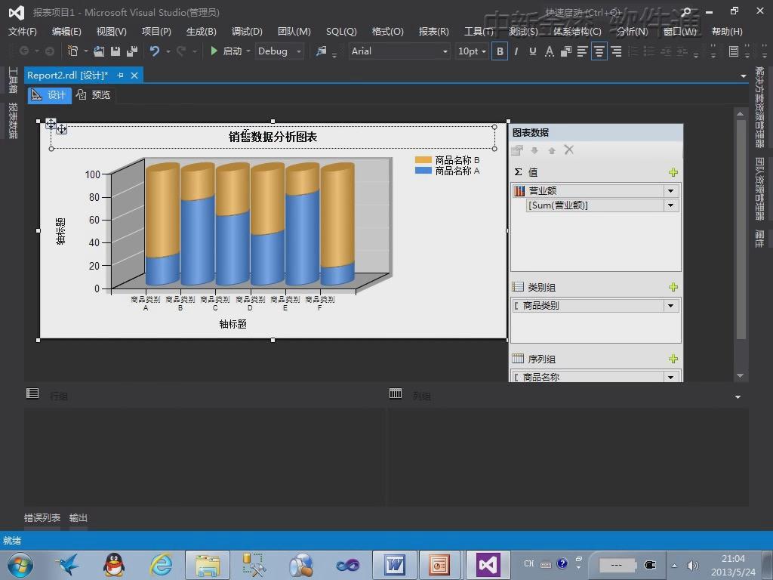Center align text
Image resolution: width=773 pixels, height=580 pixels.
tap(599, 51)
